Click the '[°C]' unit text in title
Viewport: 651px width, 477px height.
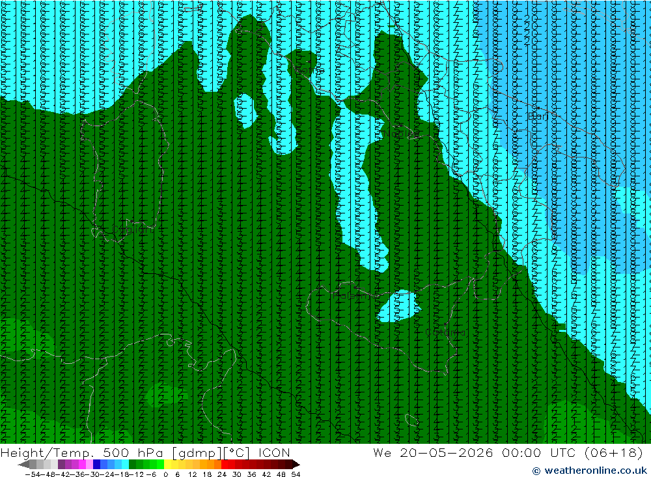coord(236,452)
